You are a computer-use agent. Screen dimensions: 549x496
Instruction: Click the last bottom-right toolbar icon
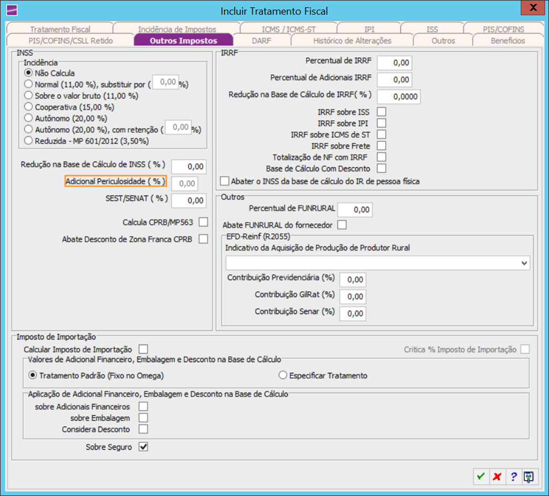[529, 477]
